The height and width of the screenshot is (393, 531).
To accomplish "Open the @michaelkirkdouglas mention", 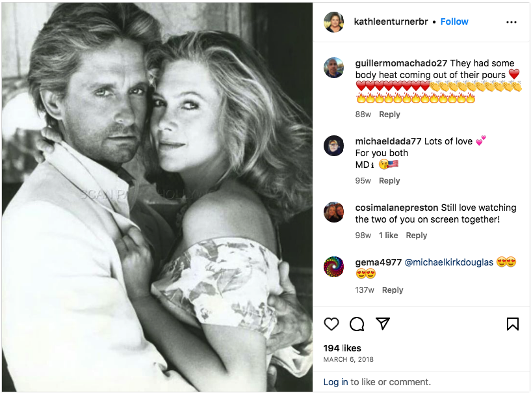I will pyautogui.click(x=448, y=262).
